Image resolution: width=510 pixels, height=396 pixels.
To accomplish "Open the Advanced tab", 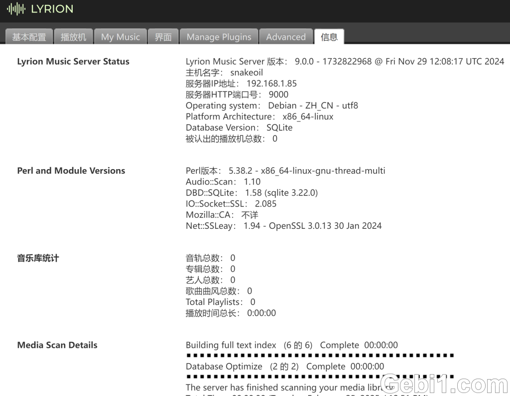I will pos(286,37).
